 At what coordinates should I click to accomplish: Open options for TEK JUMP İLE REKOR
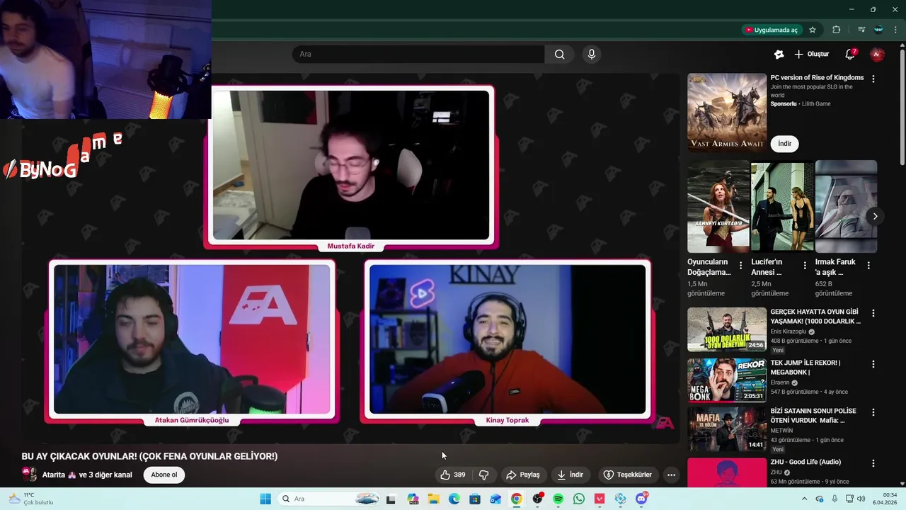(x=873, y=364)
